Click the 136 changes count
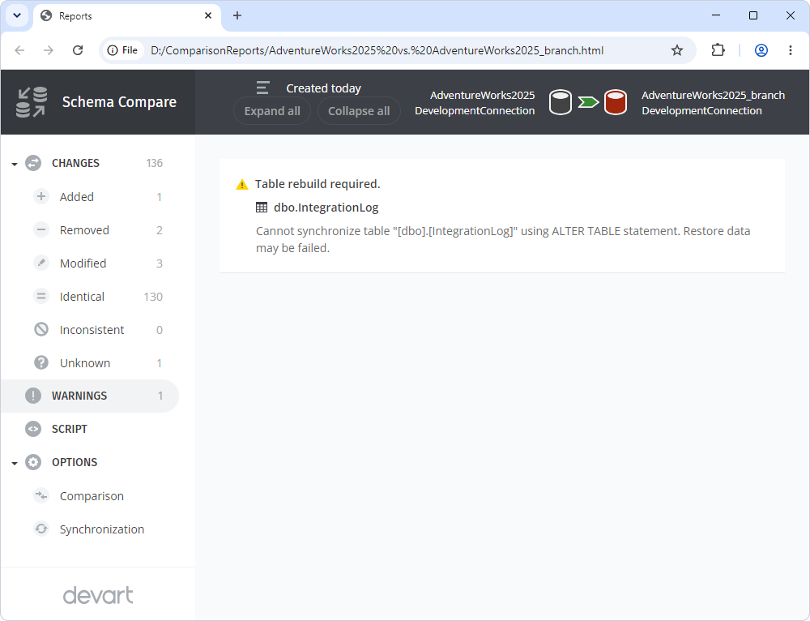Viewport: 810px width, 621px height. 155,164
